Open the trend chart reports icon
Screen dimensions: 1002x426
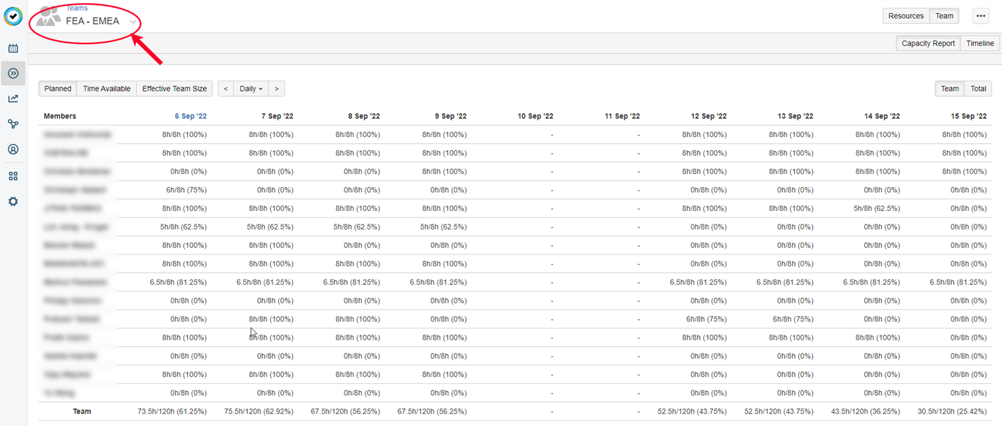13,99
